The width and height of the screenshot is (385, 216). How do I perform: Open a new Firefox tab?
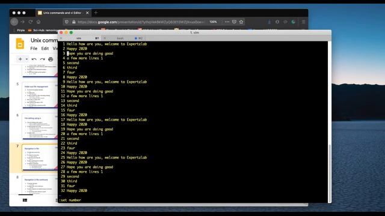pos(96,13)
